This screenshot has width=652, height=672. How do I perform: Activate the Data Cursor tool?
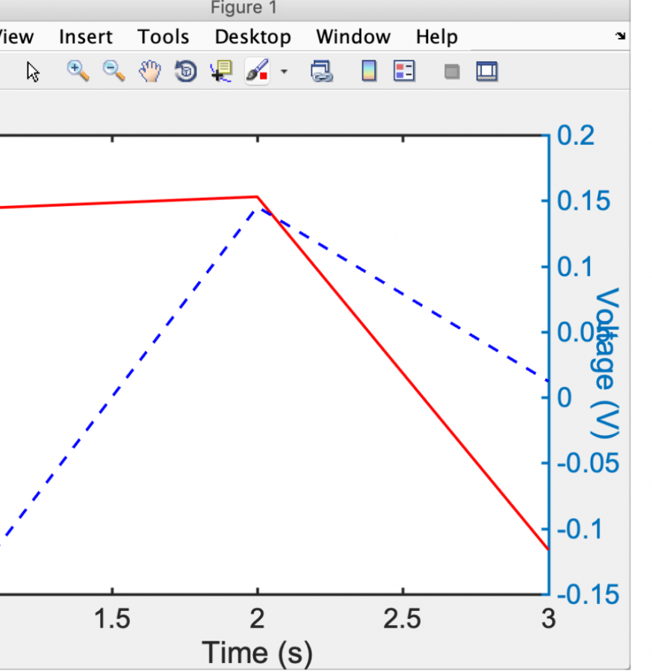[x=222, y=72]
